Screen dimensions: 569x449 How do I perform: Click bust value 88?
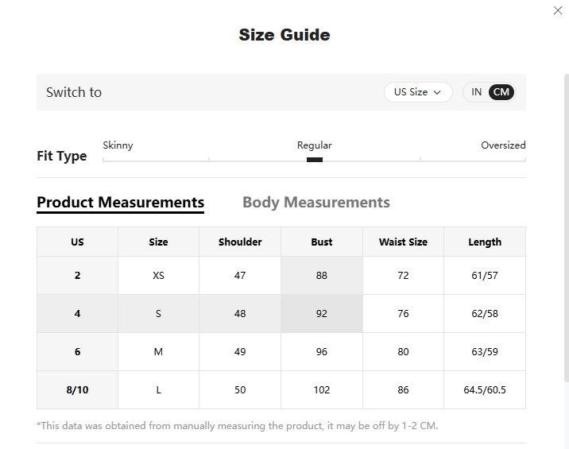point(322,276)
